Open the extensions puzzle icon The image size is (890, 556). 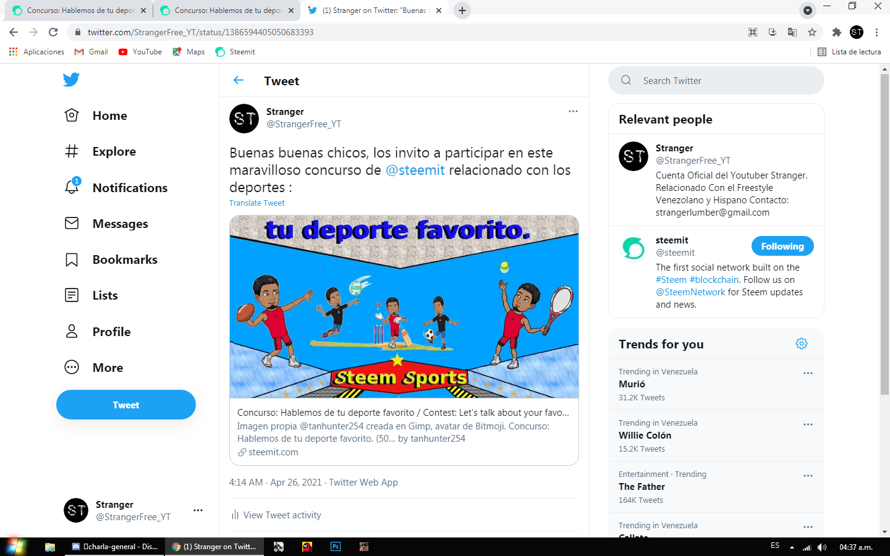(837, 32)
